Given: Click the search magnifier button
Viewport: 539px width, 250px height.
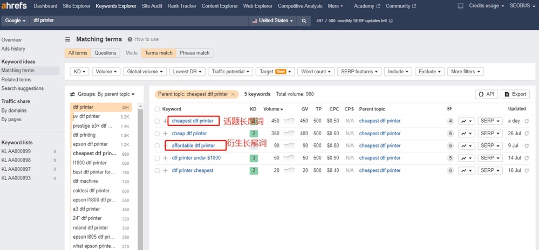Looking at the screenshot, I should (304, 20).
